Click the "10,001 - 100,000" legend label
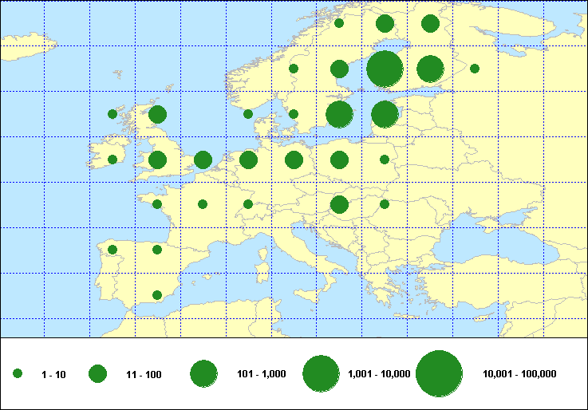Viewport: 588px width, 410px height. (519, 374)
